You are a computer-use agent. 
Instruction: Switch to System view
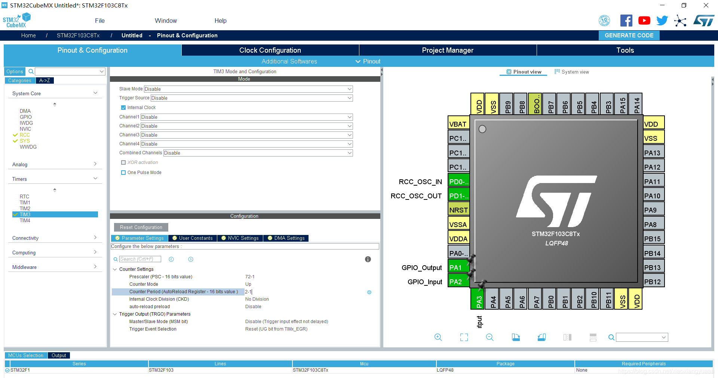point(572,72)
